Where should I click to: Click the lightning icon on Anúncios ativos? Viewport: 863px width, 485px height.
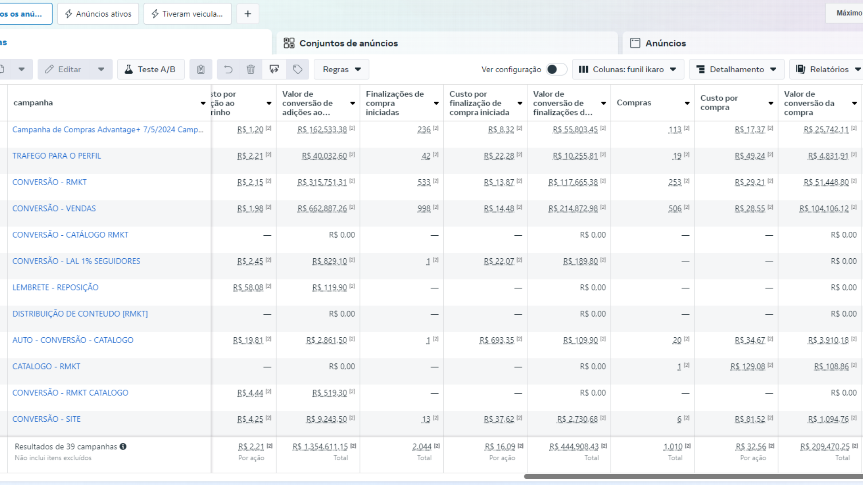click(69, 14)
